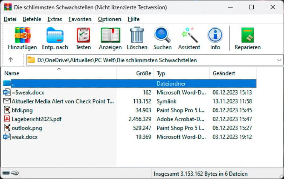The height and width of the screenshot is (179, 284).
Task: Click the Hinzufügen archive icon
Action: (x=22, y=35)
